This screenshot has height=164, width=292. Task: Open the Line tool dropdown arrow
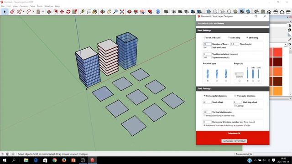pyautogui.click(x=23, y=12)
